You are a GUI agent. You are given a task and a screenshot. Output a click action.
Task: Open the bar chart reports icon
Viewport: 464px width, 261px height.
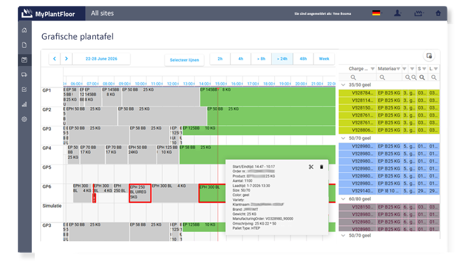click(x=24, y=104)
